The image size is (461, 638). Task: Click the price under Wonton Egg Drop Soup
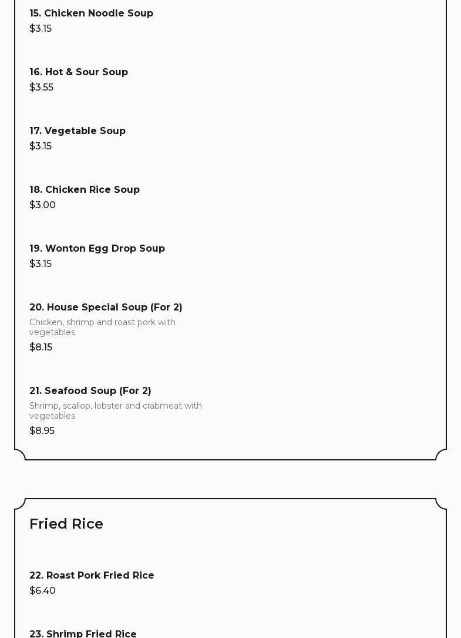pyautogui.click(x=41, y=263)
